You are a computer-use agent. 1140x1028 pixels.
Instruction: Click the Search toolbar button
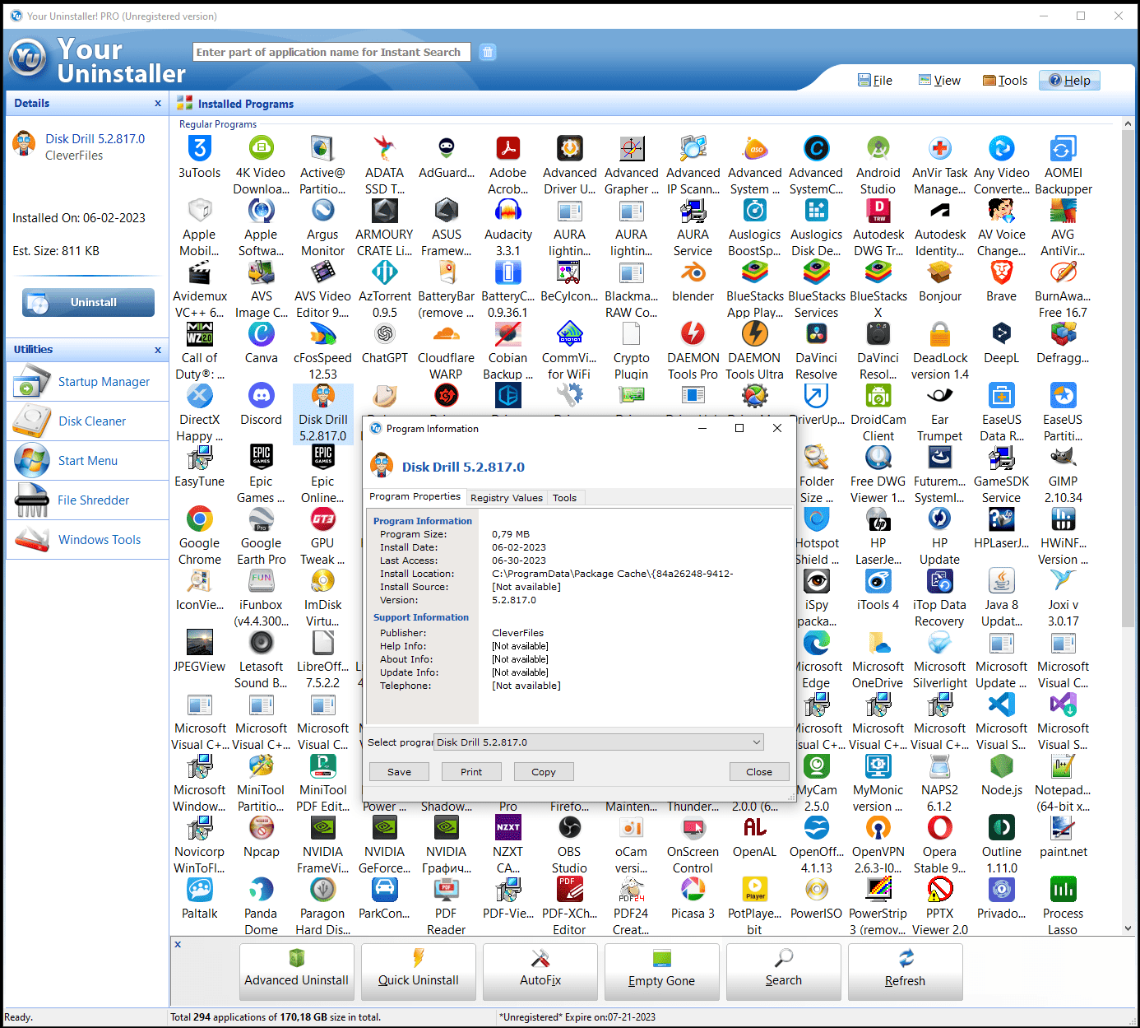[x=784, y=971]
